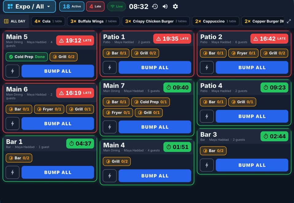Open the Expo / All station dropdown
Screen dimensions: 294x203
click(29, 6)
